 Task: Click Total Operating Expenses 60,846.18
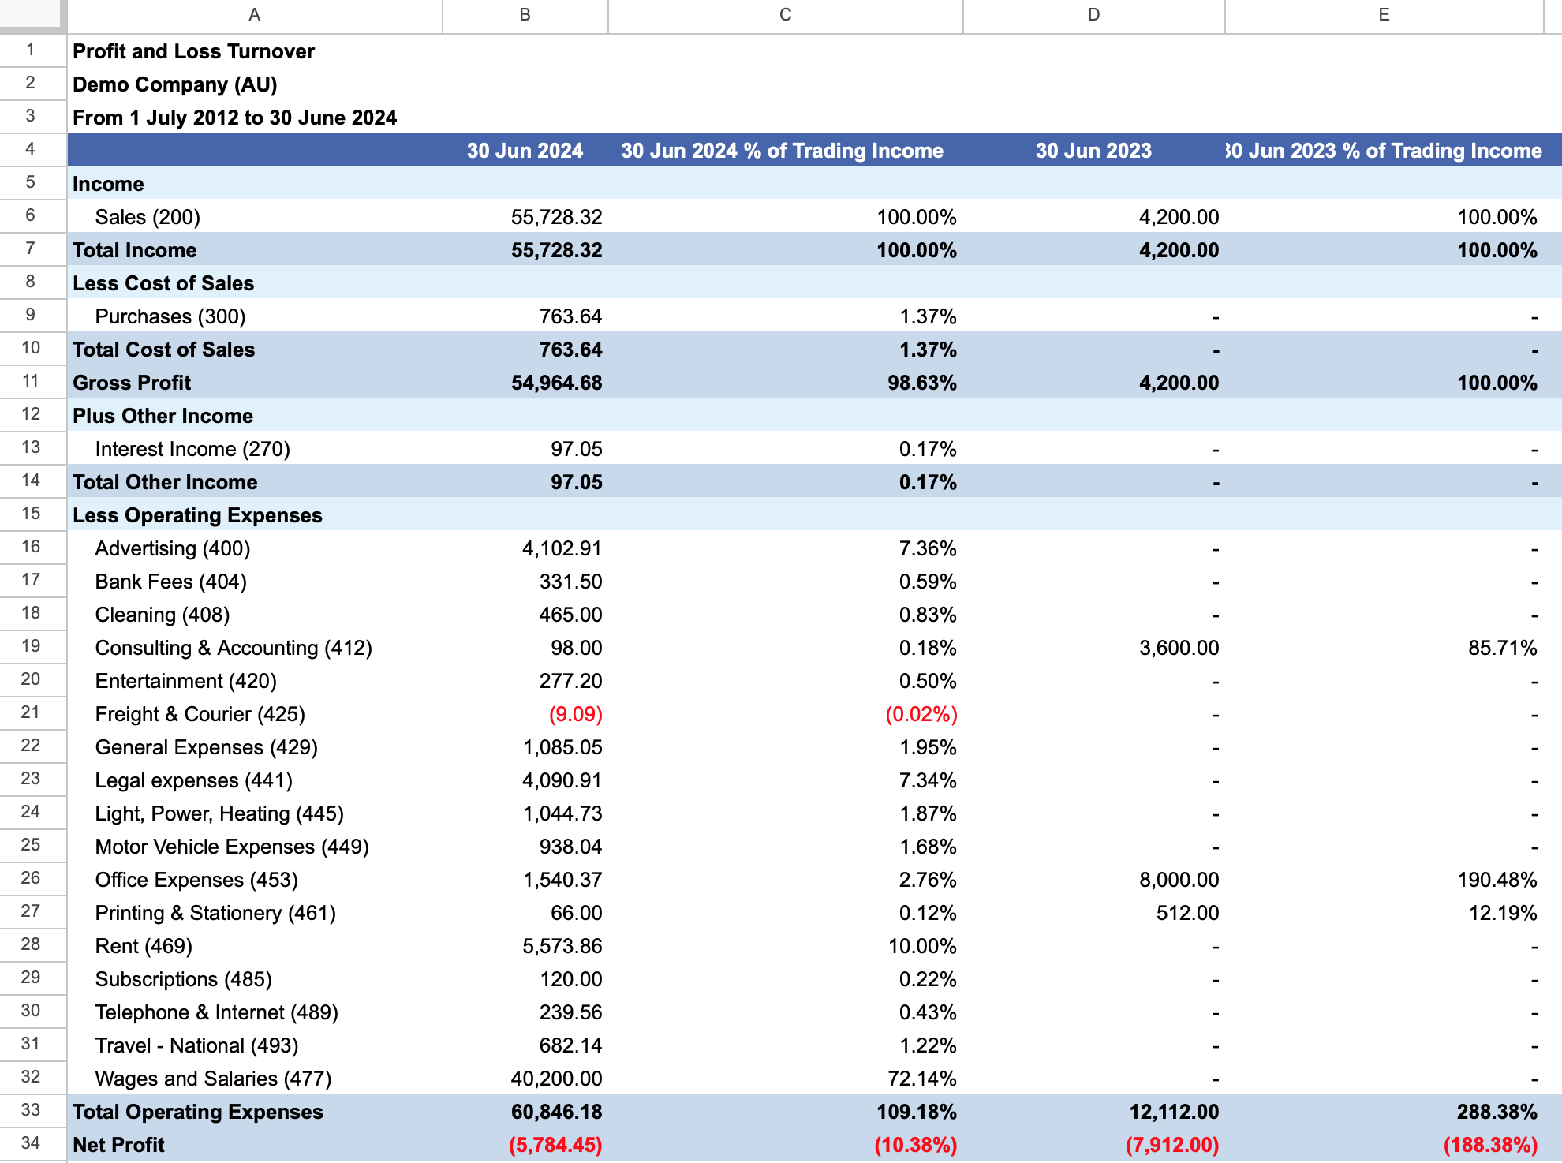tap(557, 1112)
